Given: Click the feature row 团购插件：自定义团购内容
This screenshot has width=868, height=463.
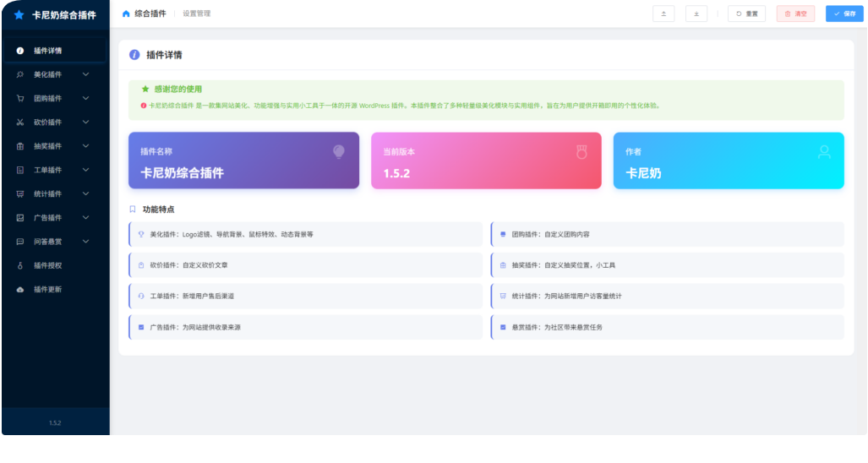Looking at the screenshot, I should (x=667, y=234).
